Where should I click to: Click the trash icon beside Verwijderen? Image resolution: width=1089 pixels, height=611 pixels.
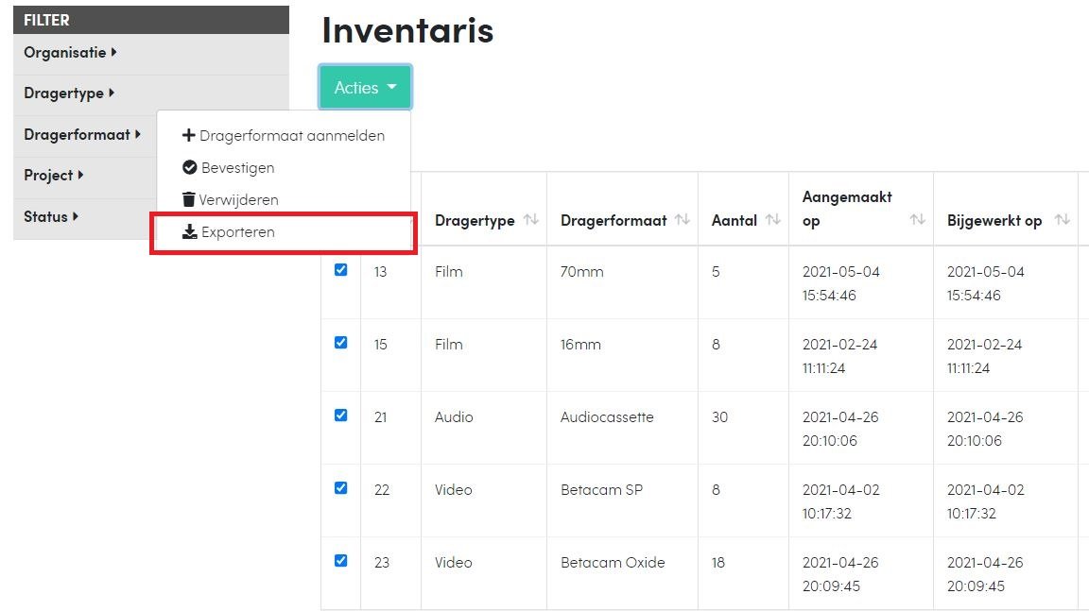click(188, 199)
